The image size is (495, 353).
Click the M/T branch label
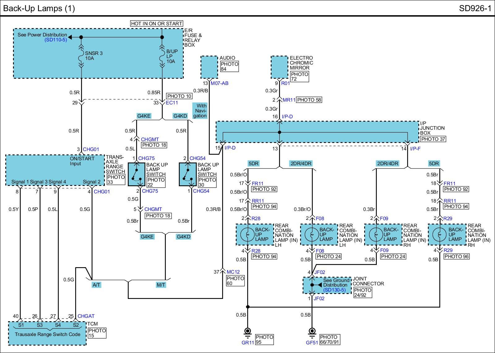coord(161,285)
